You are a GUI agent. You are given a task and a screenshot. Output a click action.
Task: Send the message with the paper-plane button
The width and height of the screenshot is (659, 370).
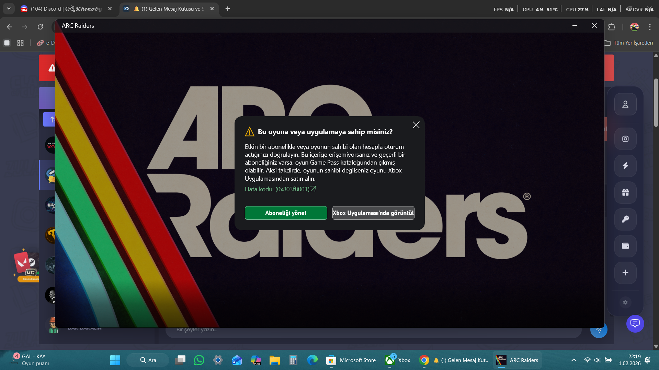click(x=599, y=330)
